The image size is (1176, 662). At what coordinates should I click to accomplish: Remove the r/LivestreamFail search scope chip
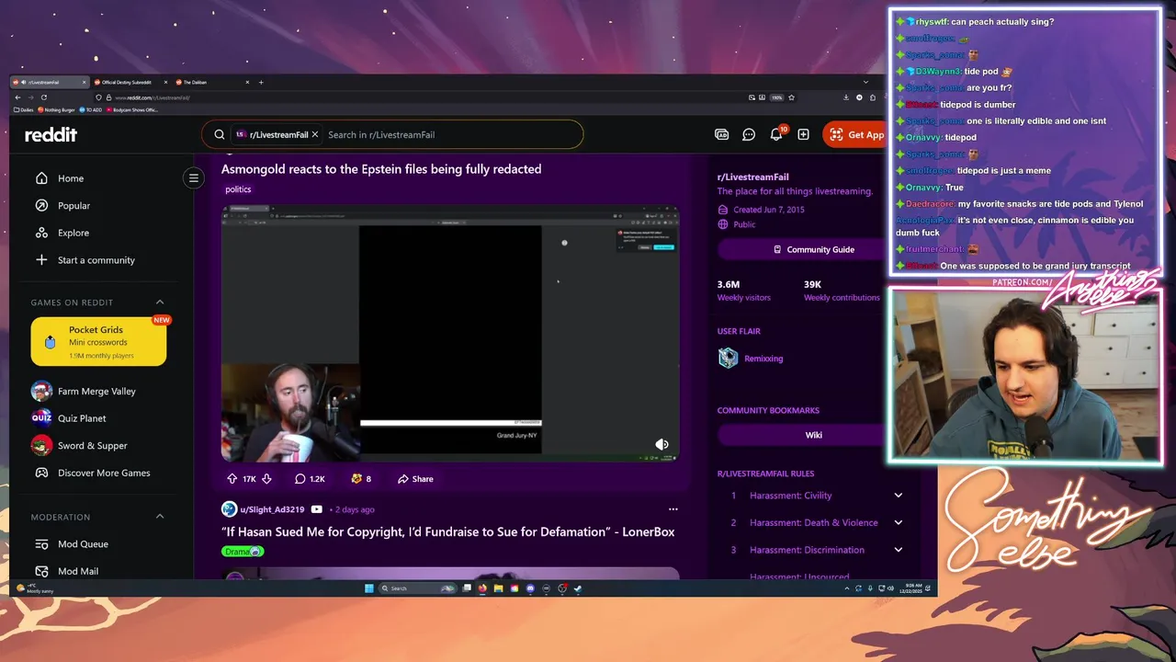pyautogui.click(x=315, y=134)
